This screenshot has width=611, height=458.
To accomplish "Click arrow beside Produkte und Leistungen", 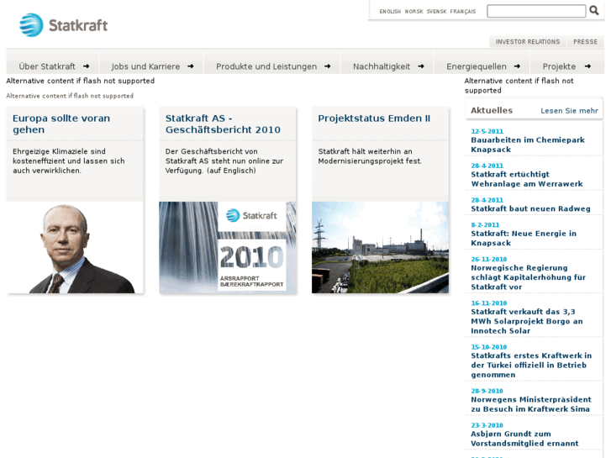I will (327, 66).
